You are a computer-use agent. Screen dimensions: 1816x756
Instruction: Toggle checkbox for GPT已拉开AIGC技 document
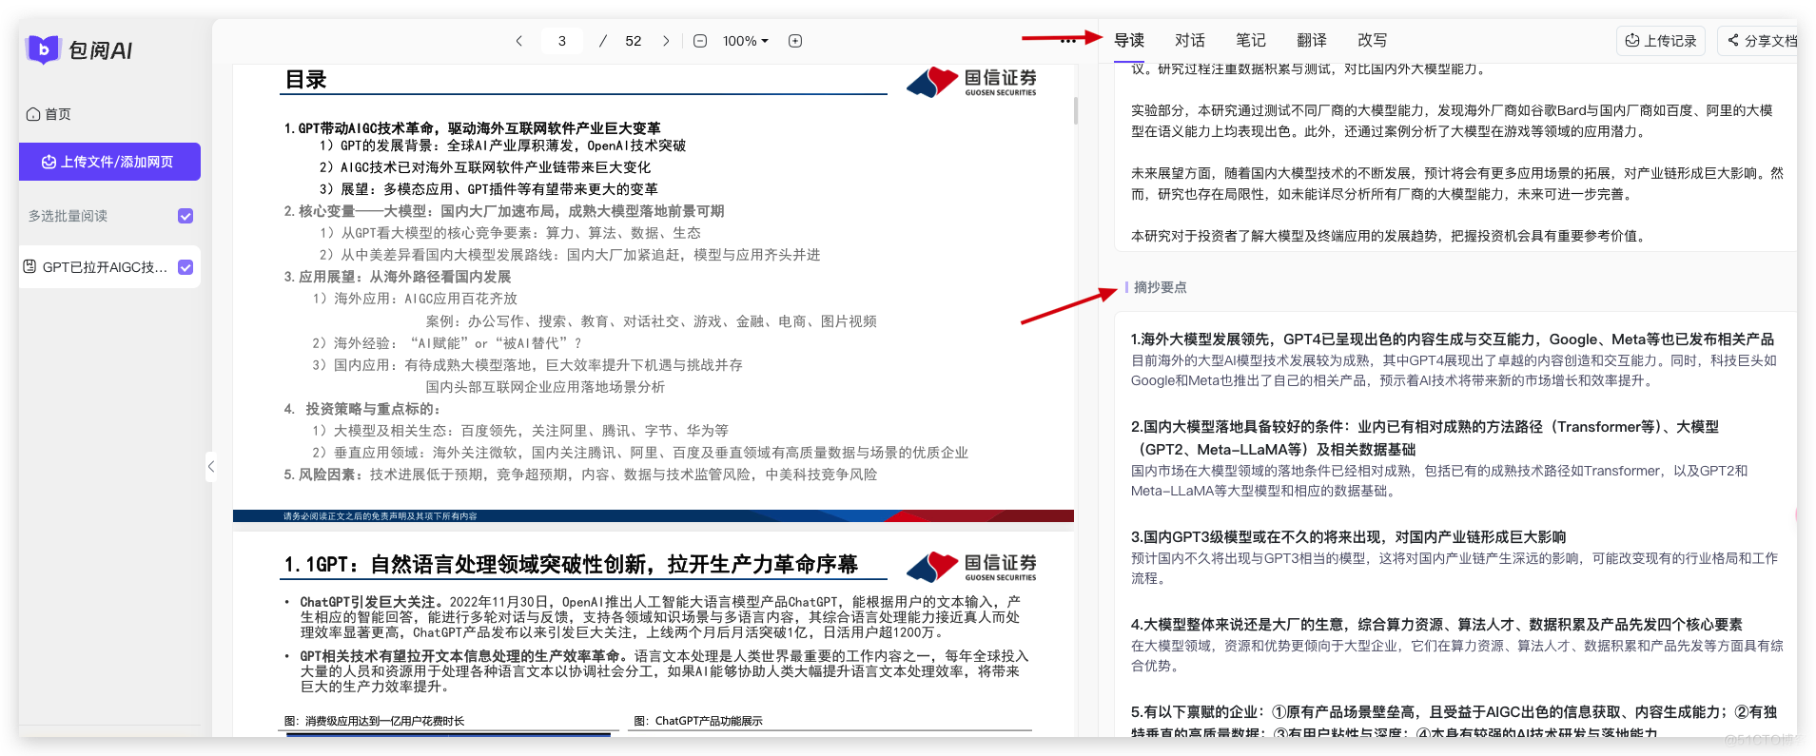[186, 267]
